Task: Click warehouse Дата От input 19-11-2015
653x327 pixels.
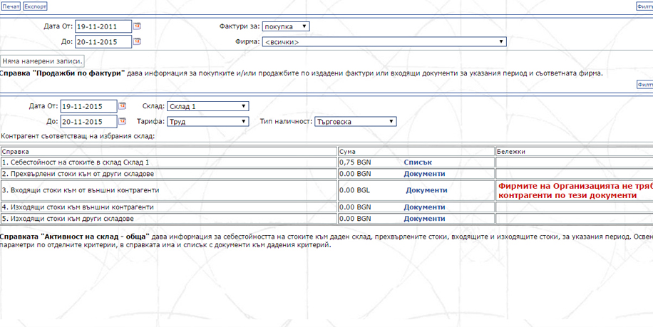Action: 88,106
